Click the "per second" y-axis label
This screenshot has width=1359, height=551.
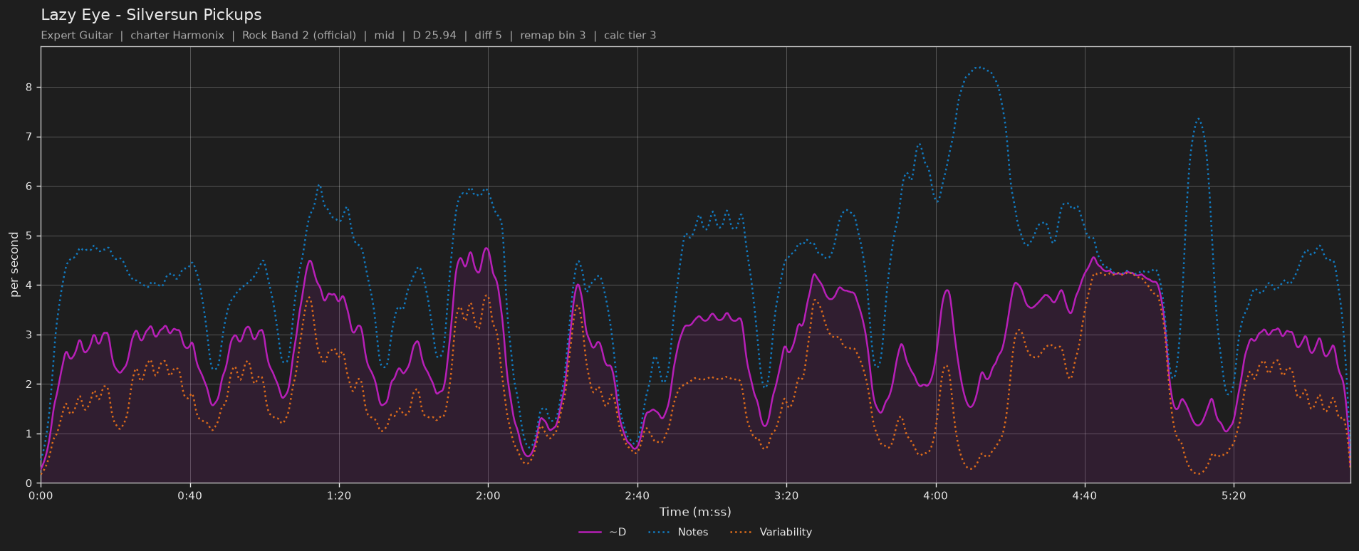[14, 265]
